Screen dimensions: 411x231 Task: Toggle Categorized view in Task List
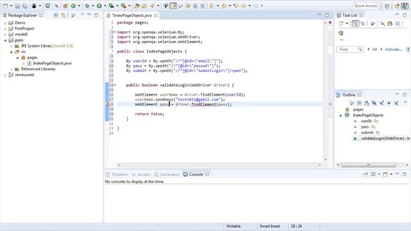pos(355,24)
